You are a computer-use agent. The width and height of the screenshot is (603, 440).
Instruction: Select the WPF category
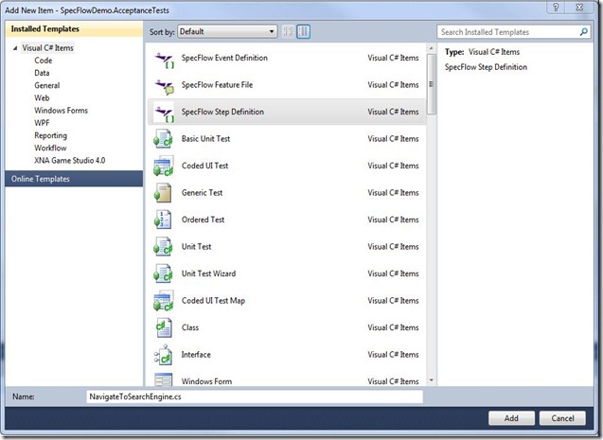[x=42, y=123]
